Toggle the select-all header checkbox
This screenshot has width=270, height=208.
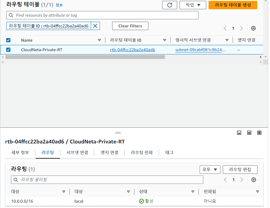point(8,40)
